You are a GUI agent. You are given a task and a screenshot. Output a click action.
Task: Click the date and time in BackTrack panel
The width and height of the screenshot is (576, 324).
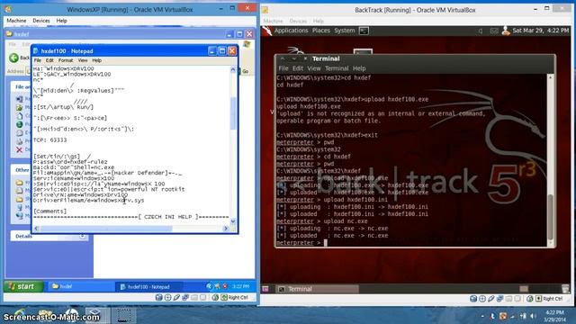540,31
